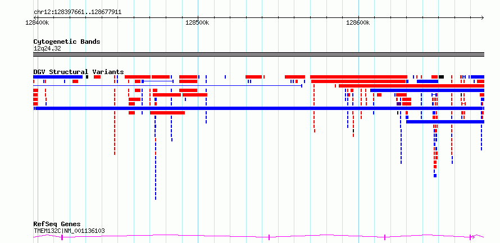Click the leftmost magenta exon mark of TMEM132C

(62, 237)
